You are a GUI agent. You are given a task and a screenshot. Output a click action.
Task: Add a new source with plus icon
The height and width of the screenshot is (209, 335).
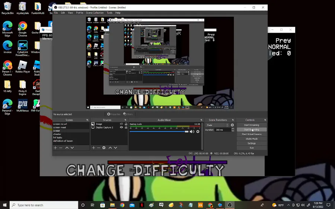tap(93, 148)
